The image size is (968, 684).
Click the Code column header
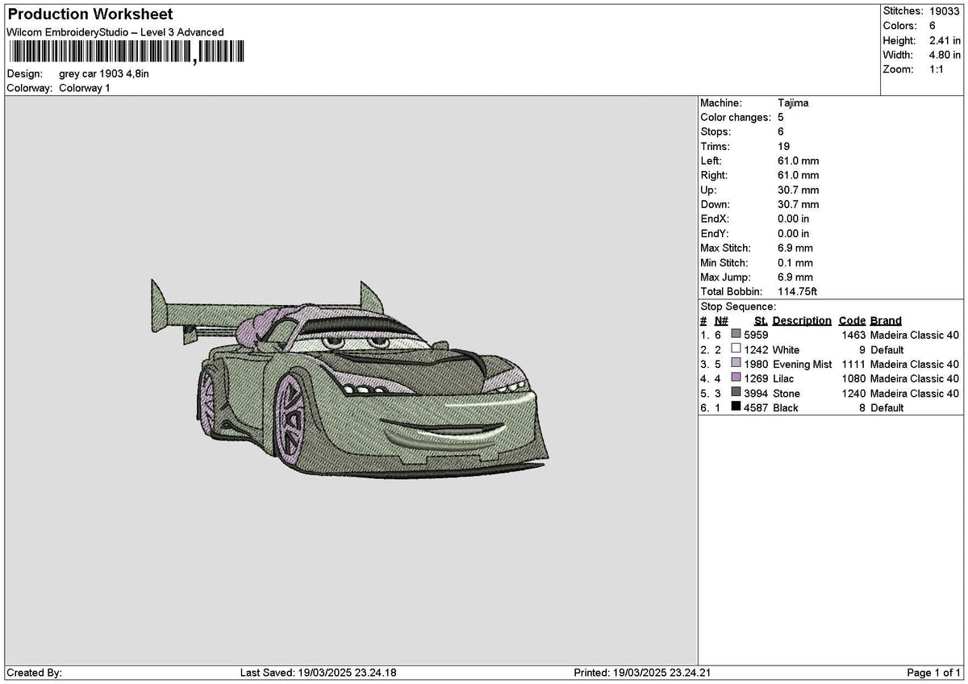(852, 321)
